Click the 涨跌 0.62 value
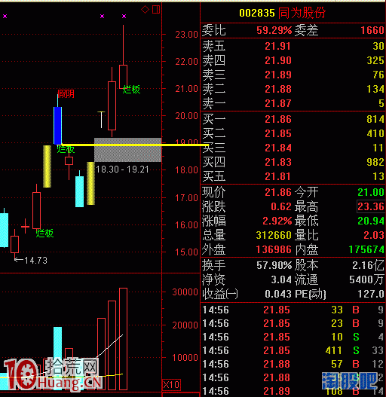Screen dimensions: 386x397 coord(281,206)
